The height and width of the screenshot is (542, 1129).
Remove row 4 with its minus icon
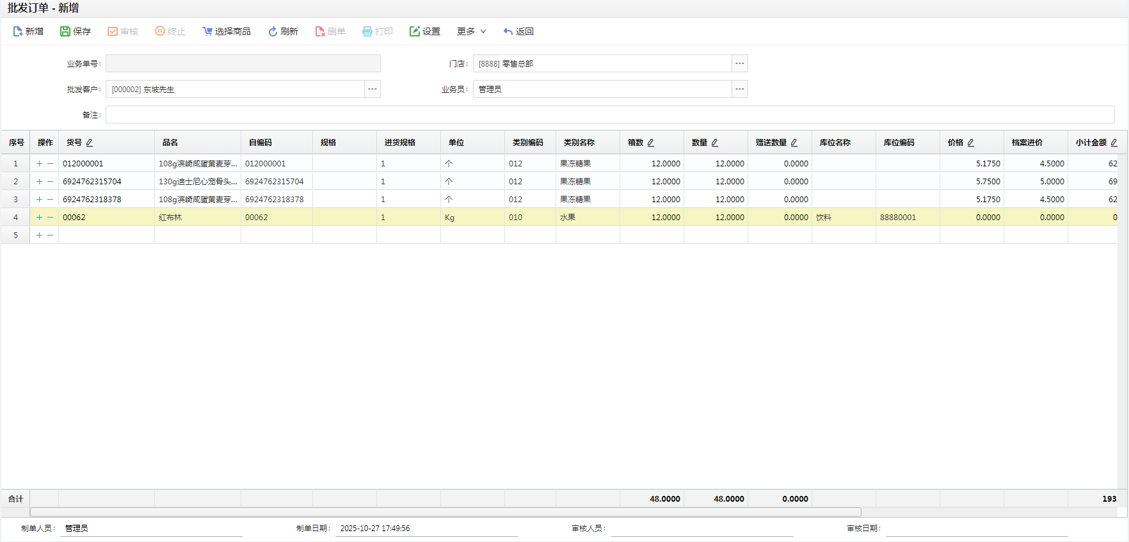[51, 218]
